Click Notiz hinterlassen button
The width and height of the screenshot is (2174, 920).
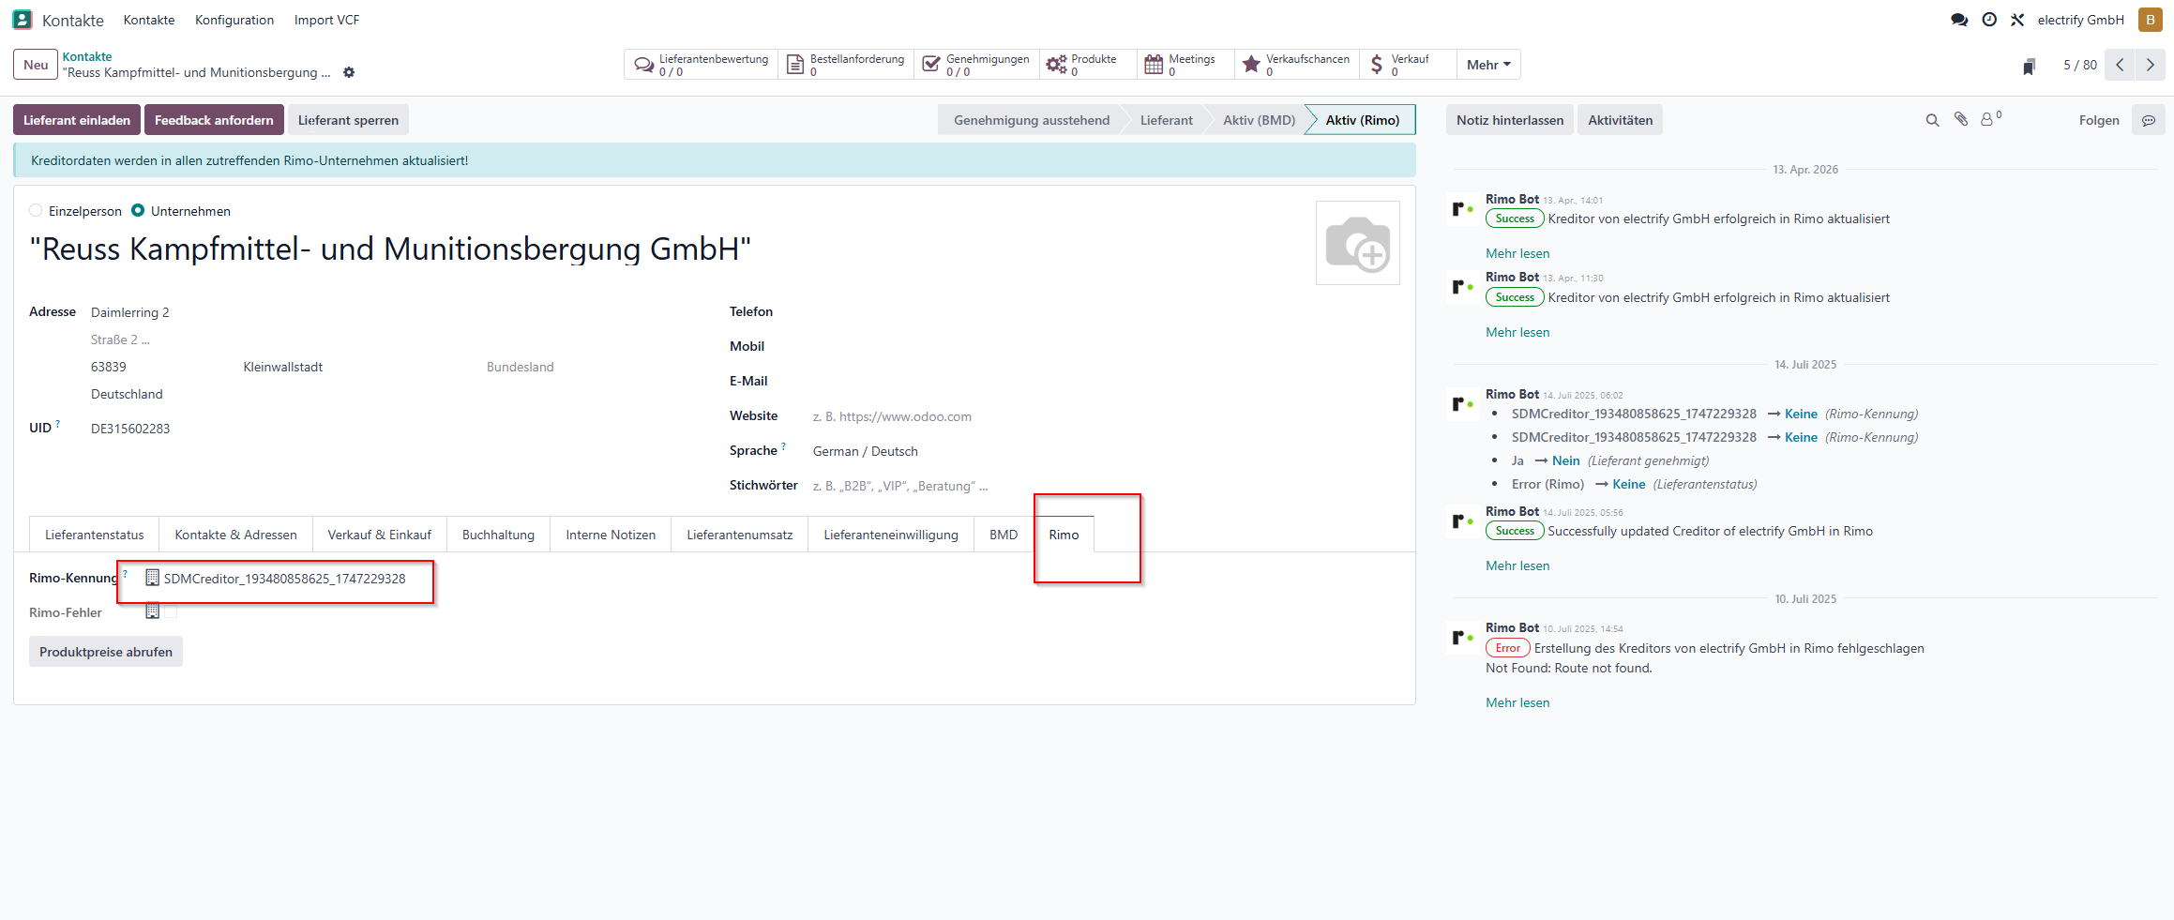(x=1510, y=120)
